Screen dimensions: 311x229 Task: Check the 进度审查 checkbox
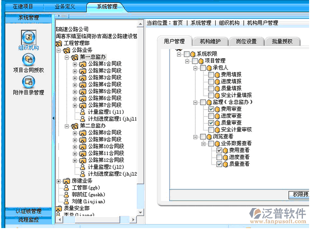click(211, 116)
